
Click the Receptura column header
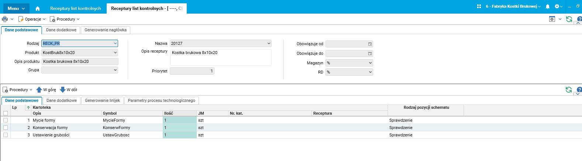[349, 113]
